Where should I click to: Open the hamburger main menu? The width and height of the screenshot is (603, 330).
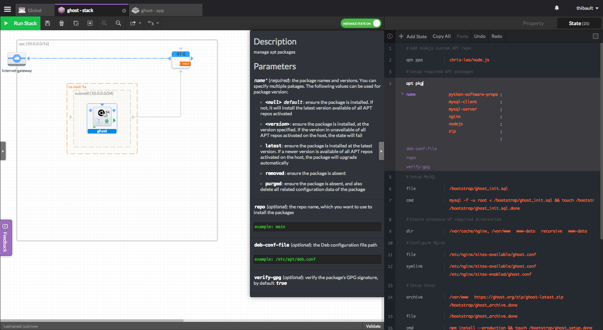pos(7,9)
